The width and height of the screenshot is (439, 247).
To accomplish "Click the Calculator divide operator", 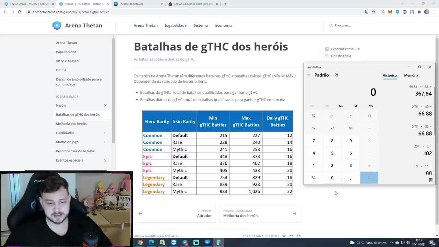I will [x=369, y=128].
